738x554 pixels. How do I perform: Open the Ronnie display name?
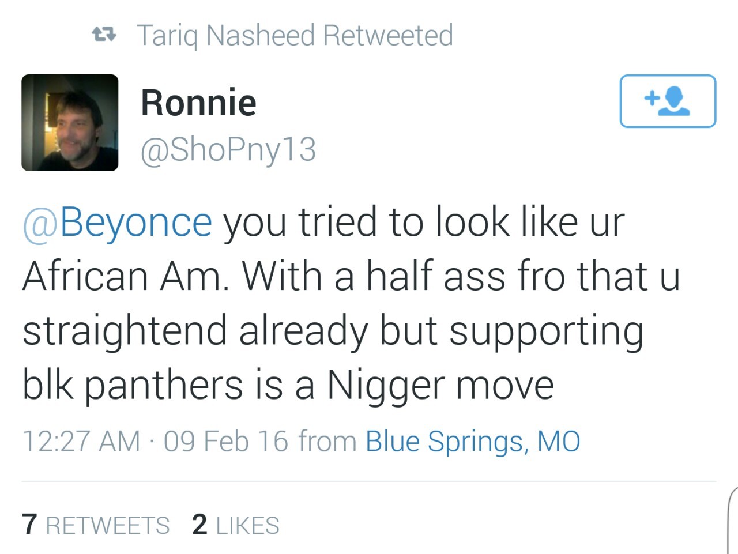coord(198,103)
